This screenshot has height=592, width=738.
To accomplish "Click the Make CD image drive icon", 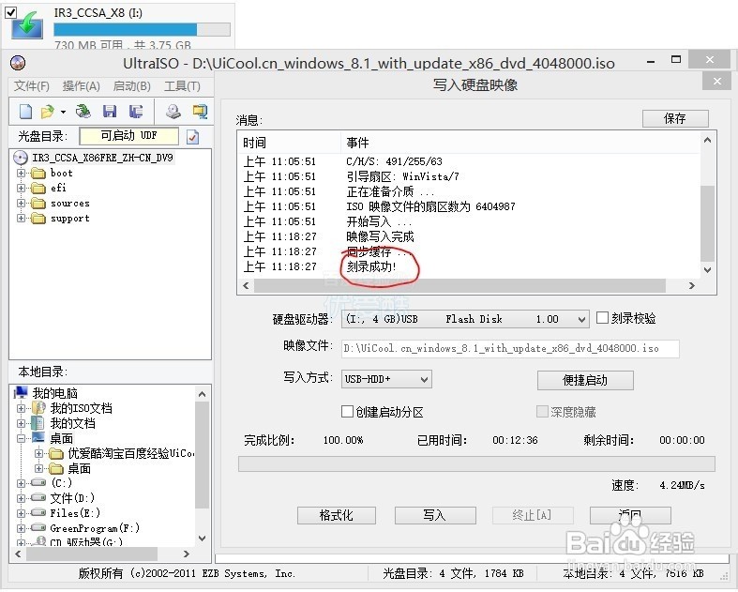I will [x=173, y=111].
